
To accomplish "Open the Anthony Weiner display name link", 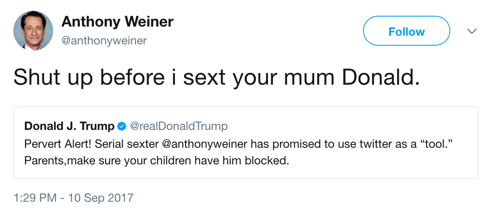I will pyautogui.click(x=118, y=22).
